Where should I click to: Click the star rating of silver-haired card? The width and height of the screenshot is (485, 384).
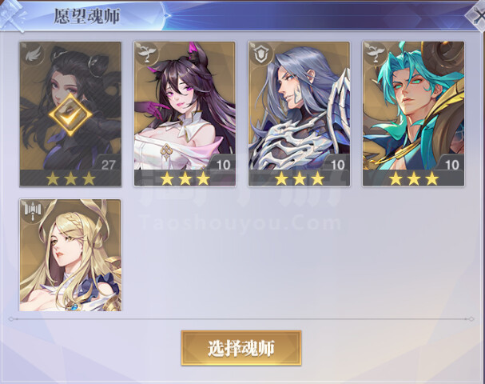(300, 178)
